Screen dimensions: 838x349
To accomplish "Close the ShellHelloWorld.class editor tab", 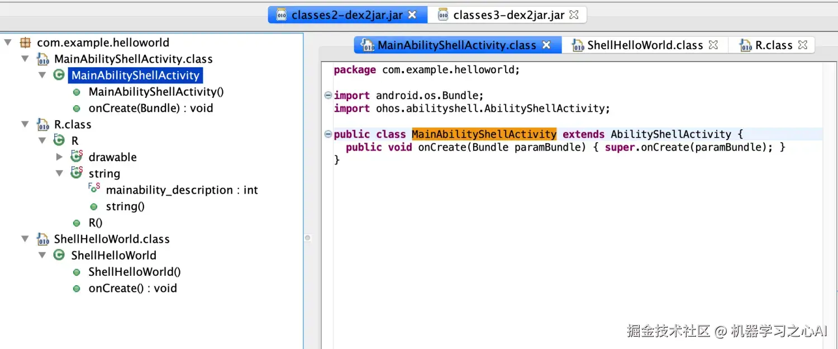I will pyautogui.click(x=713, y=45).
